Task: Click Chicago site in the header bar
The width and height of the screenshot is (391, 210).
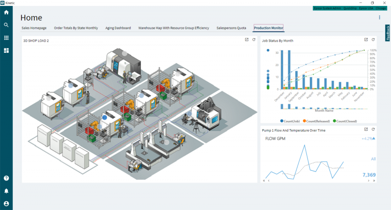Action: pos(381,8)
